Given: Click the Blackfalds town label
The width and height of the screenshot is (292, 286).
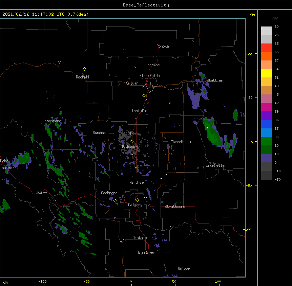Looking at the screenshot, I should point(149,76).
